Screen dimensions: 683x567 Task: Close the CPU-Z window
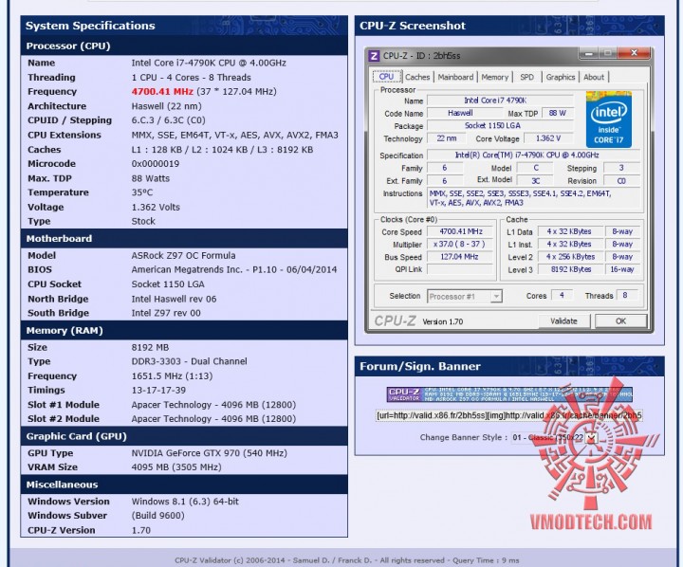pyautogui.click(x=634, y=53)
